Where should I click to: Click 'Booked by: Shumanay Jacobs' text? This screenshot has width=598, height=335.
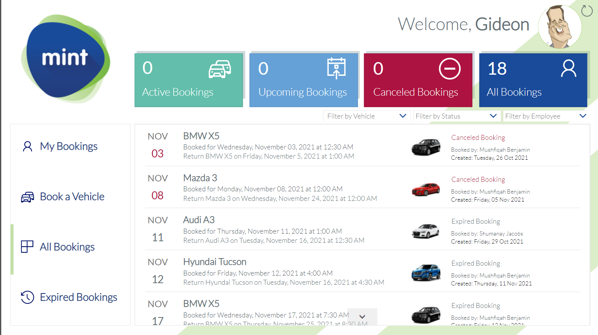pos(487,234)
